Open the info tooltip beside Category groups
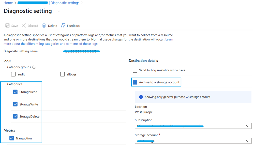Image resolution: width=254 pixels, height=146 pixels. 34,67
